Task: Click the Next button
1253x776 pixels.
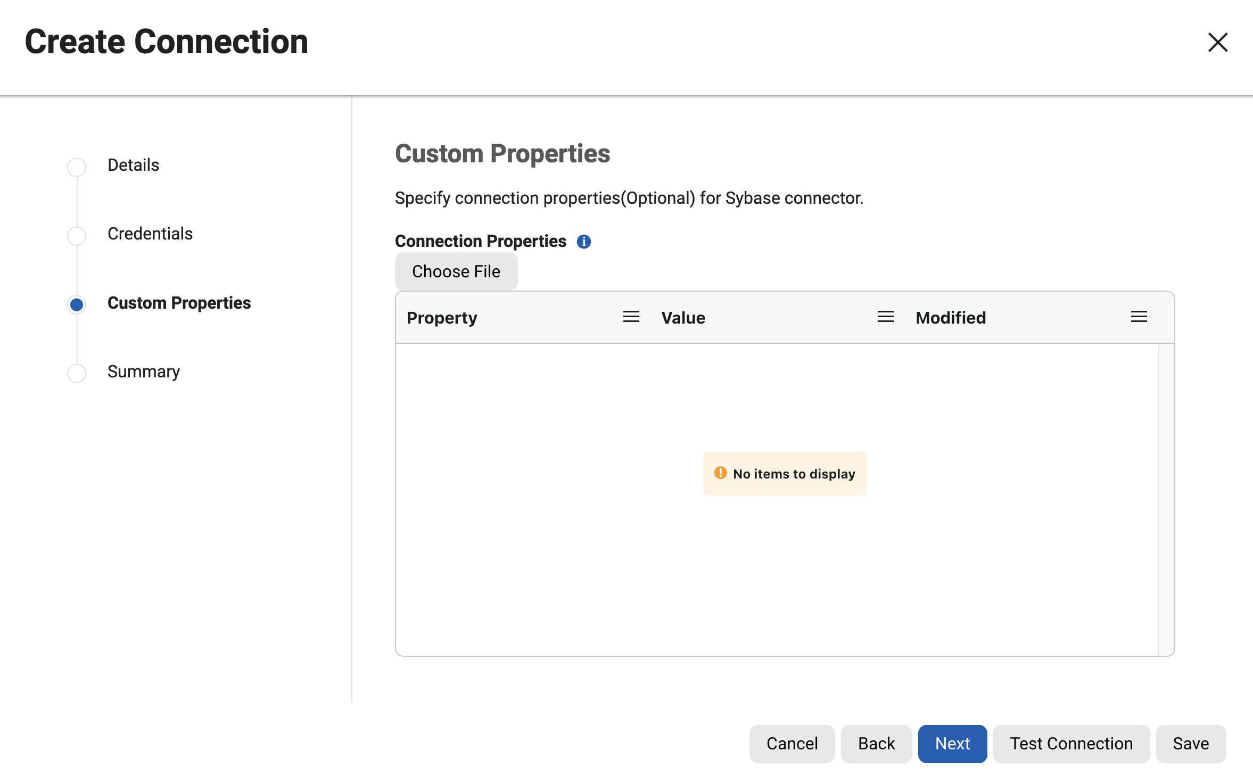Action: coord(952,744)
